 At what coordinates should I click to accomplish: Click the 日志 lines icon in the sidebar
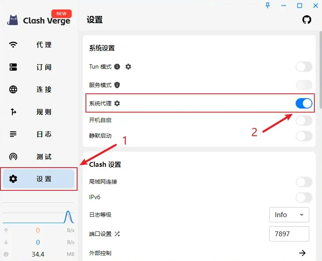(x=13, y=134)
